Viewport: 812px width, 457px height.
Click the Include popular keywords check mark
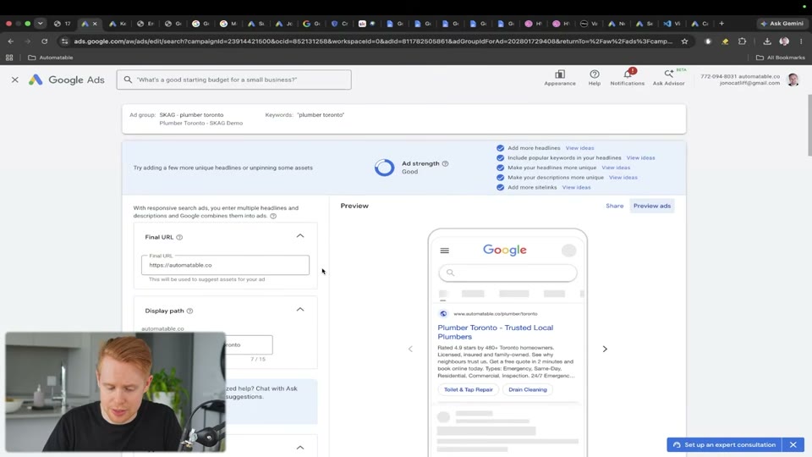click(x=500, y=158)
